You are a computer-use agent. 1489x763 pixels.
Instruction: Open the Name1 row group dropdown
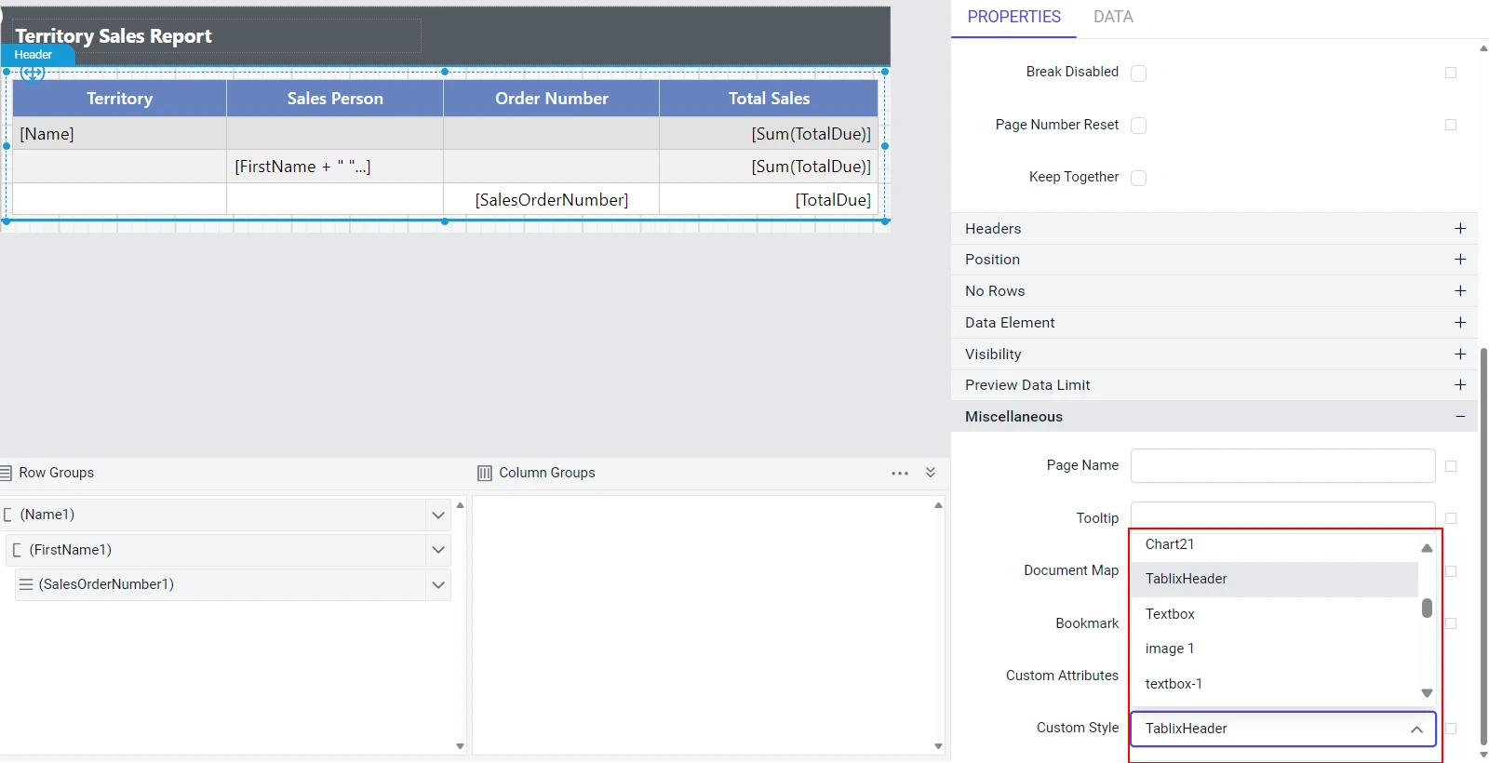click(438, 515)
